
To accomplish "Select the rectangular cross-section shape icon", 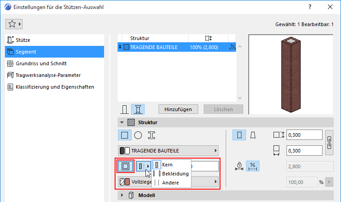I will (125, 135).
